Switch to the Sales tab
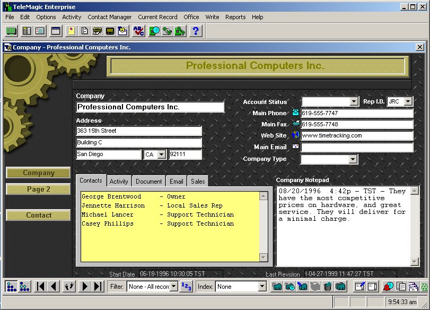 tap(198, 181)
